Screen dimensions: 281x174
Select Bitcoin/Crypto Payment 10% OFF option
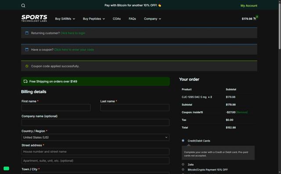(183, 169)
